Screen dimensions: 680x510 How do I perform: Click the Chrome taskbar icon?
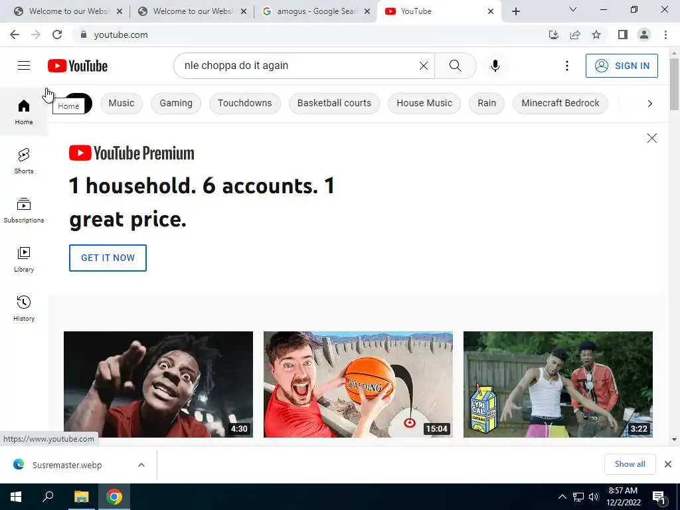click(x=114, y=497)
